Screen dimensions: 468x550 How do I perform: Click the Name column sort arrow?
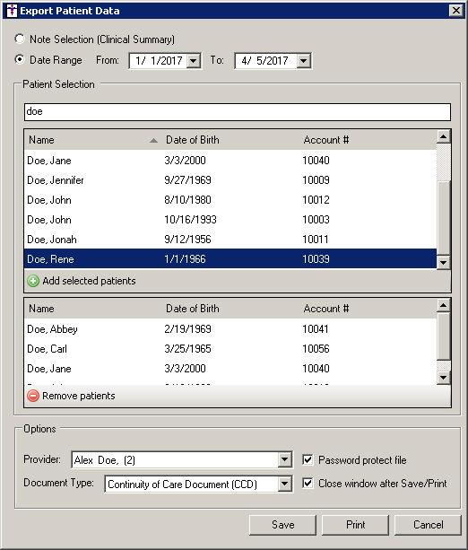[x=153, y=140]
